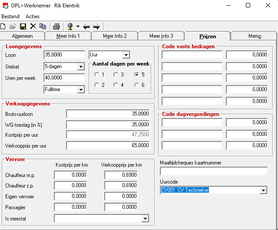Open the Acties menu
This screenshot has width=278, height=230.
33,16
